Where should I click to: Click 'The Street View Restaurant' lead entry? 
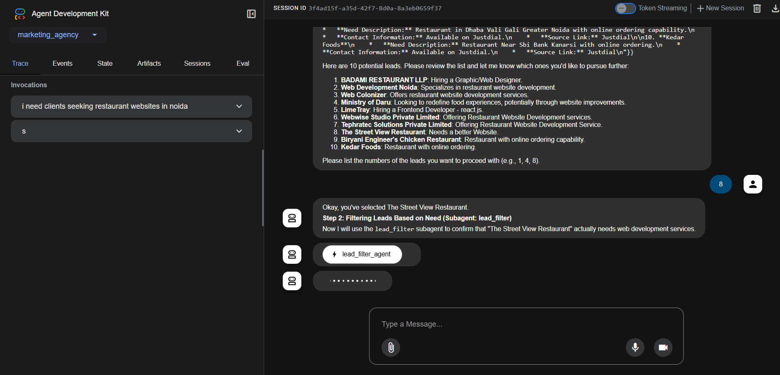[420, 132]
